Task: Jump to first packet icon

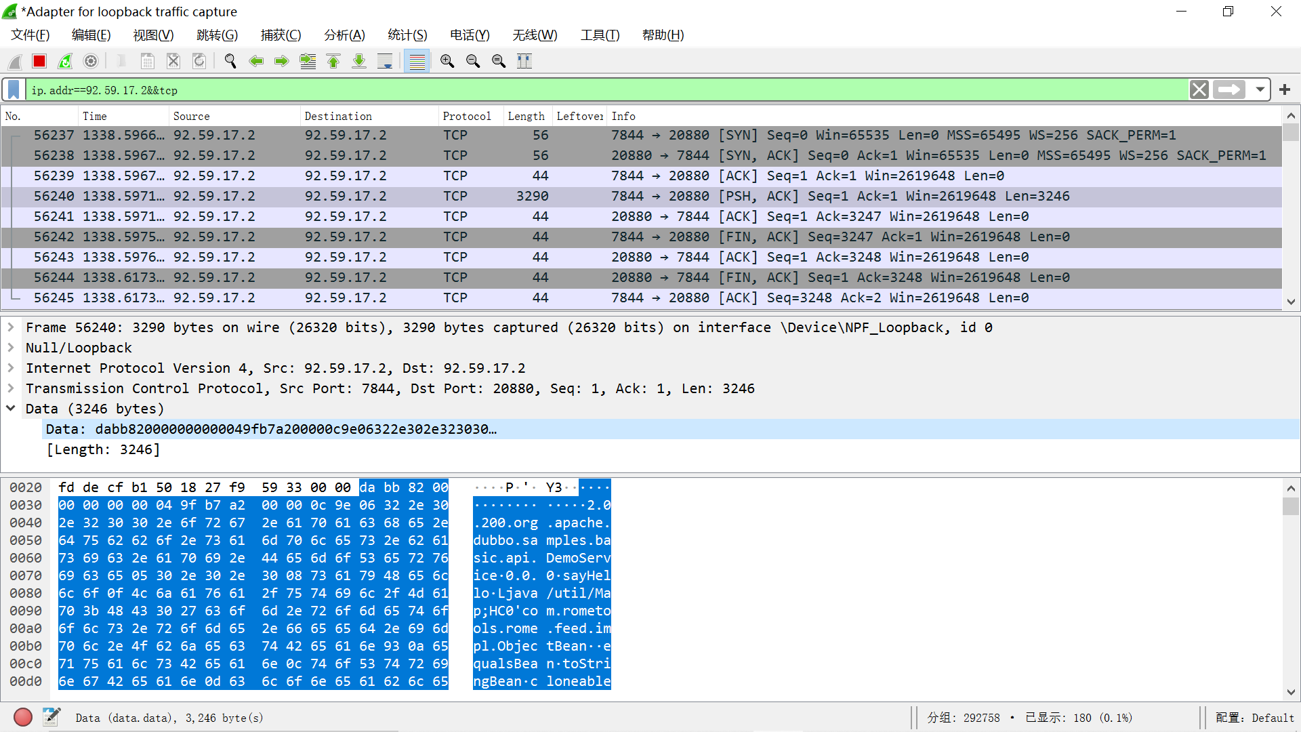Action: 333,62
